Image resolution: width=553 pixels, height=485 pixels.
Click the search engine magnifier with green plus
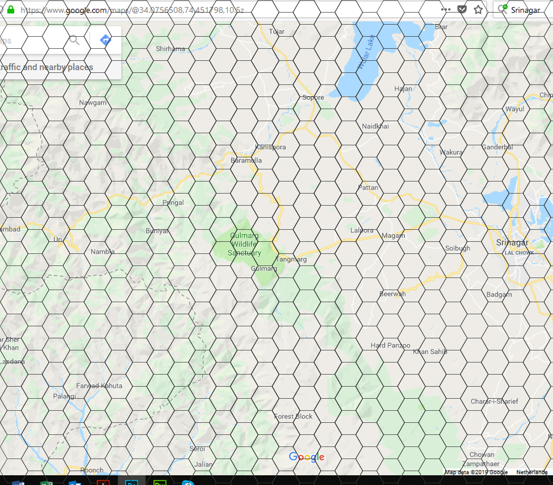502,9
